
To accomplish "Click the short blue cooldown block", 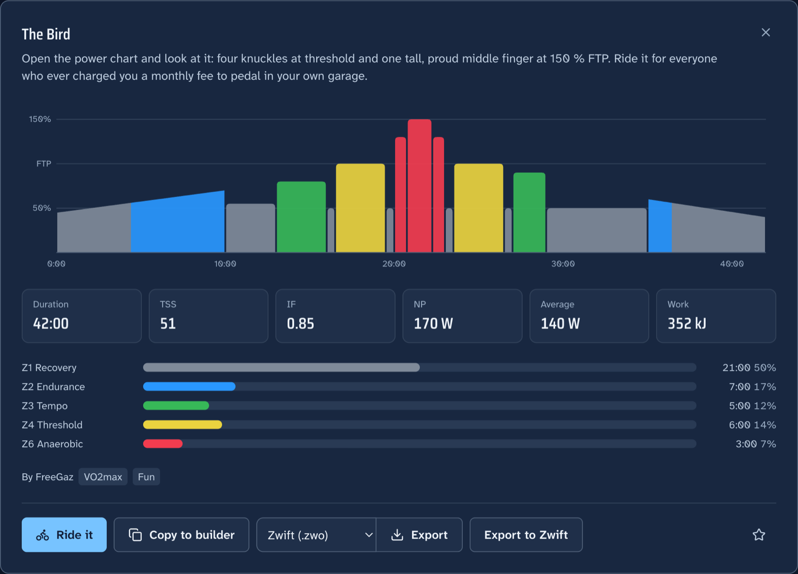I will tap(660, 226).
